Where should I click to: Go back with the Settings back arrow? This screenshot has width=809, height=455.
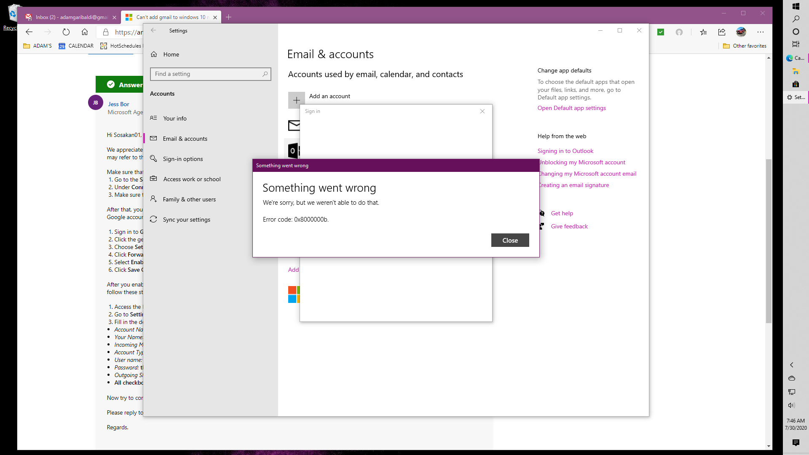153,30
